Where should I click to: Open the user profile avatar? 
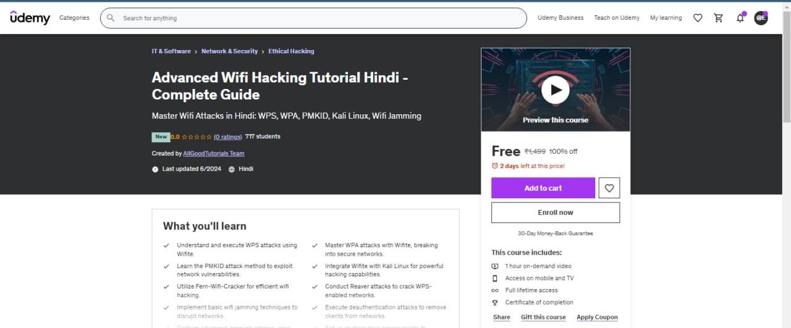(761, 18)
